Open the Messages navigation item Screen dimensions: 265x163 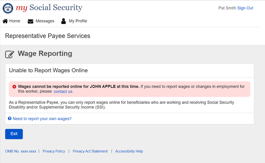tap(41, 21)
